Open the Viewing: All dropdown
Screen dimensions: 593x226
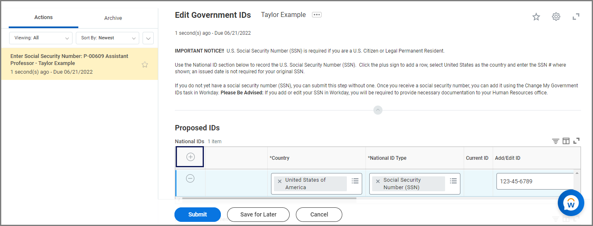(41, 38)
